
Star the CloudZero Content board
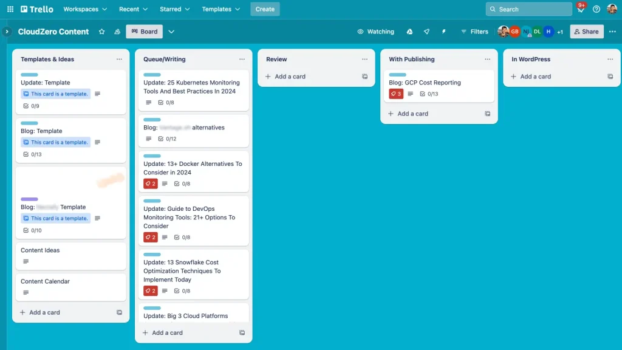click(101, 31)
